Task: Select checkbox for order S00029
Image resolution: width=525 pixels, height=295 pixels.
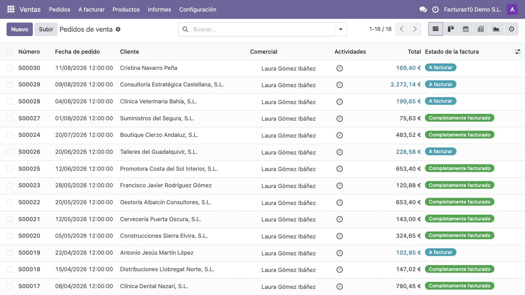Action: tap(9, 85)
